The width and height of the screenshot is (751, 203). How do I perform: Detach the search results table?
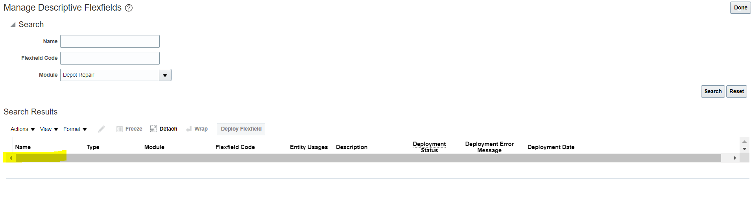pyautogui.click(x=164, y=129)
